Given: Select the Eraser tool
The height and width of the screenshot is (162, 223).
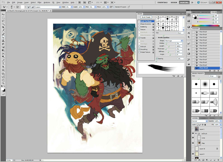Looking at the screenshot, I should click(x=3, y=47).
